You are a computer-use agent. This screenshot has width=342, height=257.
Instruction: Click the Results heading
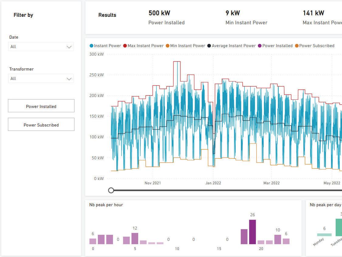tap(107, 15)
